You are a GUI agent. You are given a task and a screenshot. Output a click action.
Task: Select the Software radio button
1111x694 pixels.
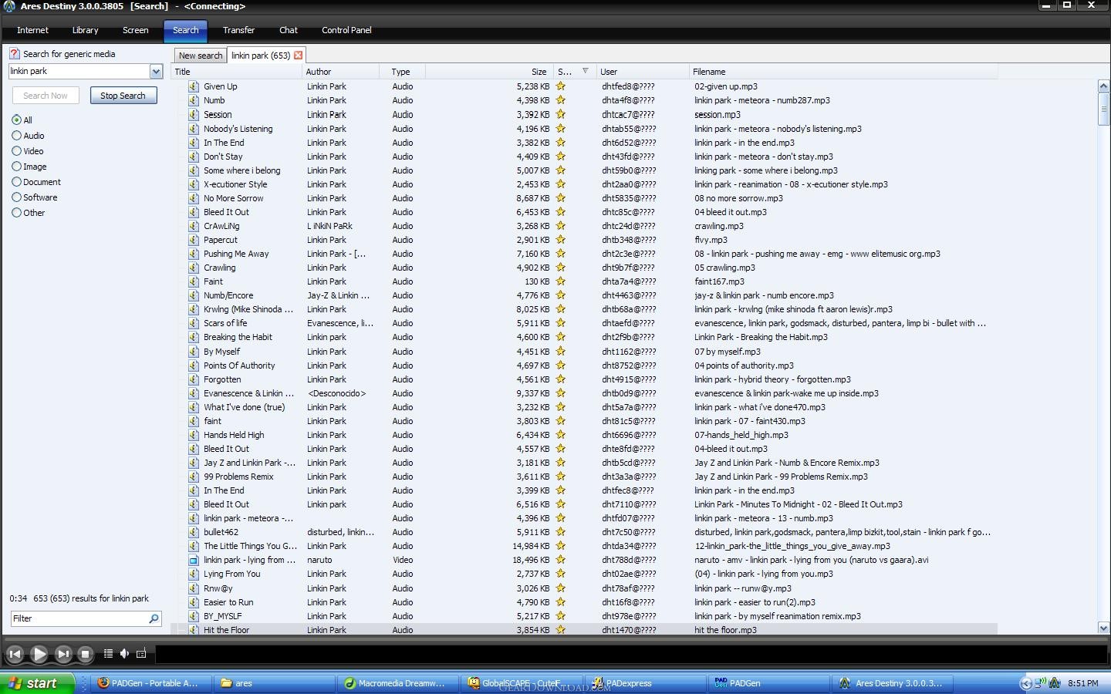16,197
